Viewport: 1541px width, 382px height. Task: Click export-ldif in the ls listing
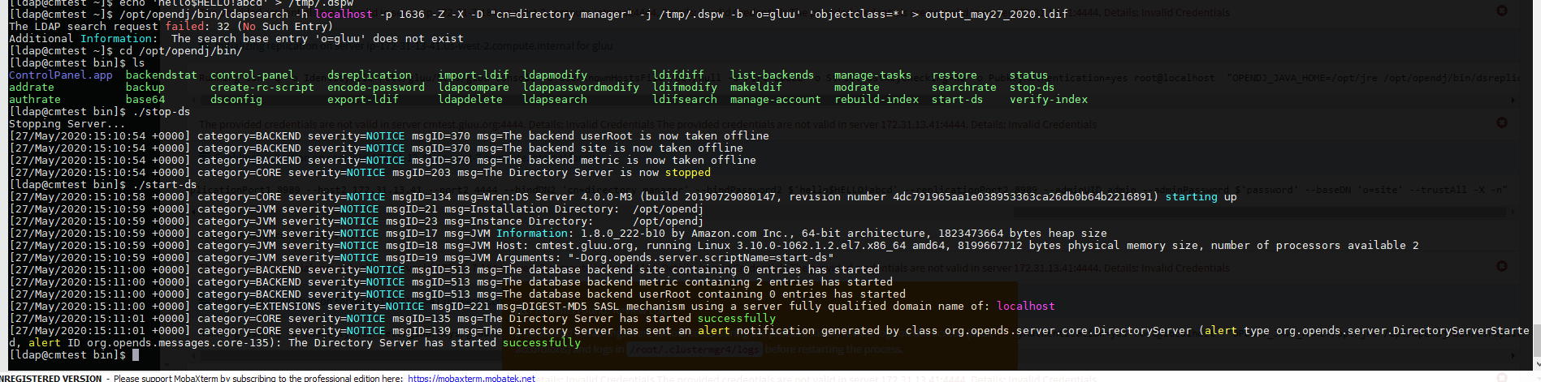[x=363, y=99]
